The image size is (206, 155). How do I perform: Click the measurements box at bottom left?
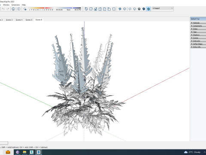click(4, 143)
